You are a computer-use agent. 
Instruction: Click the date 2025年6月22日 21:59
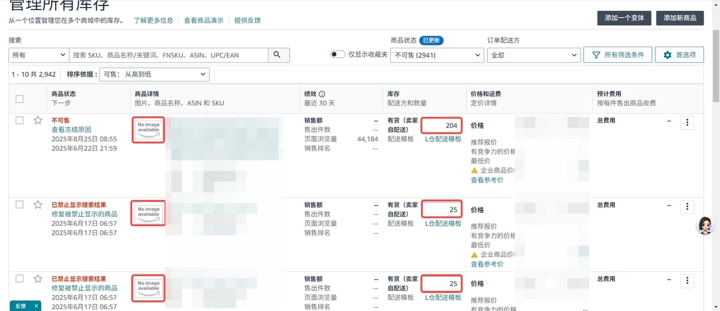(x=84, y=148)
